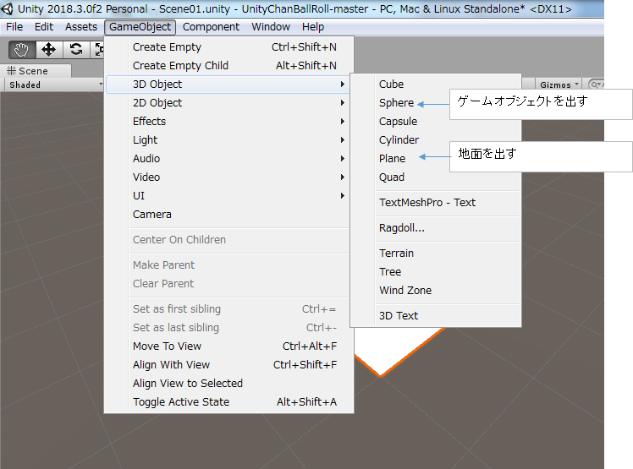The height and width of the screenshot is (469, 633).
Task: Open the Shaded draw mode dropdown
Action: [x=54, y=85]
